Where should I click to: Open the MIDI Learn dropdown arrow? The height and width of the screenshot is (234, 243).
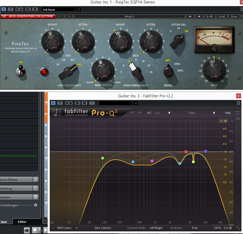pos(77,228)
